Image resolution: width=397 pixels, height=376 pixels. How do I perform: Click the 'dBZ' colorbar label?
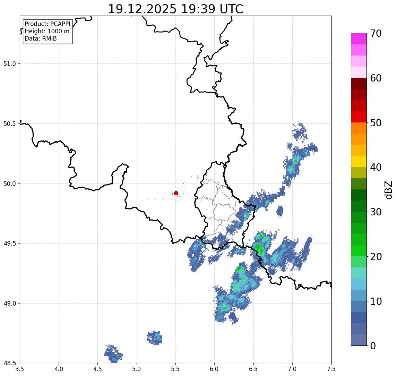388,189
